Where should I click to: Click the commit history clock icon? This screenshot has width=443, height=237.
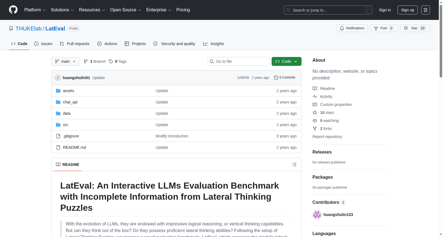(x=276, y=78)
